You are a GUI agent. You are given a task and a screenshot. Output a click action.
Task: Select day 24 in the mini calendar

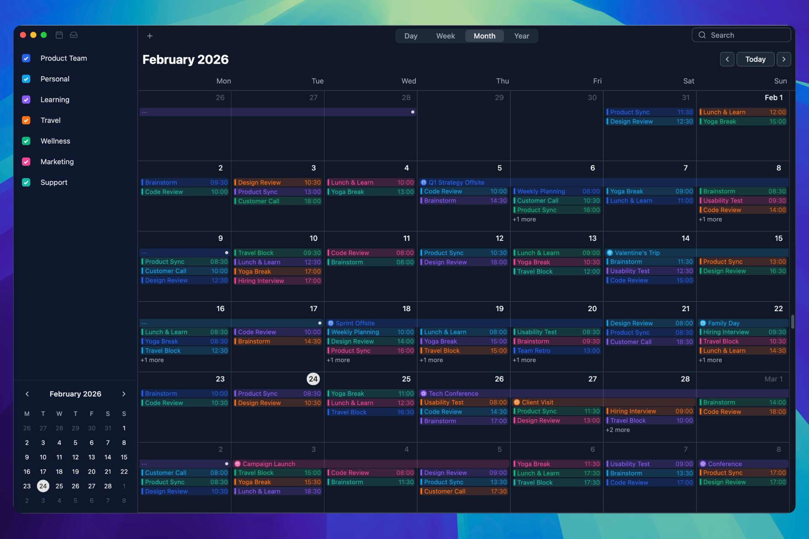tap(43, 486)
